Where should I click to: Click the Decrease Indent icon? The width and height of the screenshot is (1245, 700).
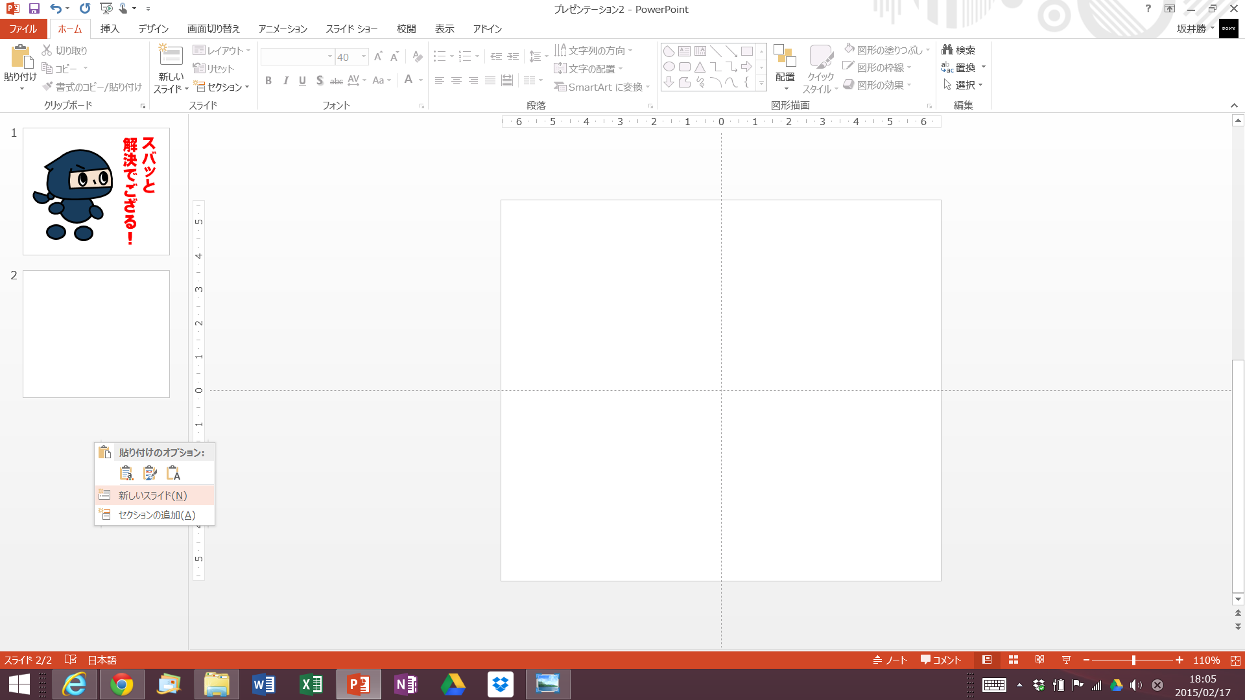tap(496, 57)
